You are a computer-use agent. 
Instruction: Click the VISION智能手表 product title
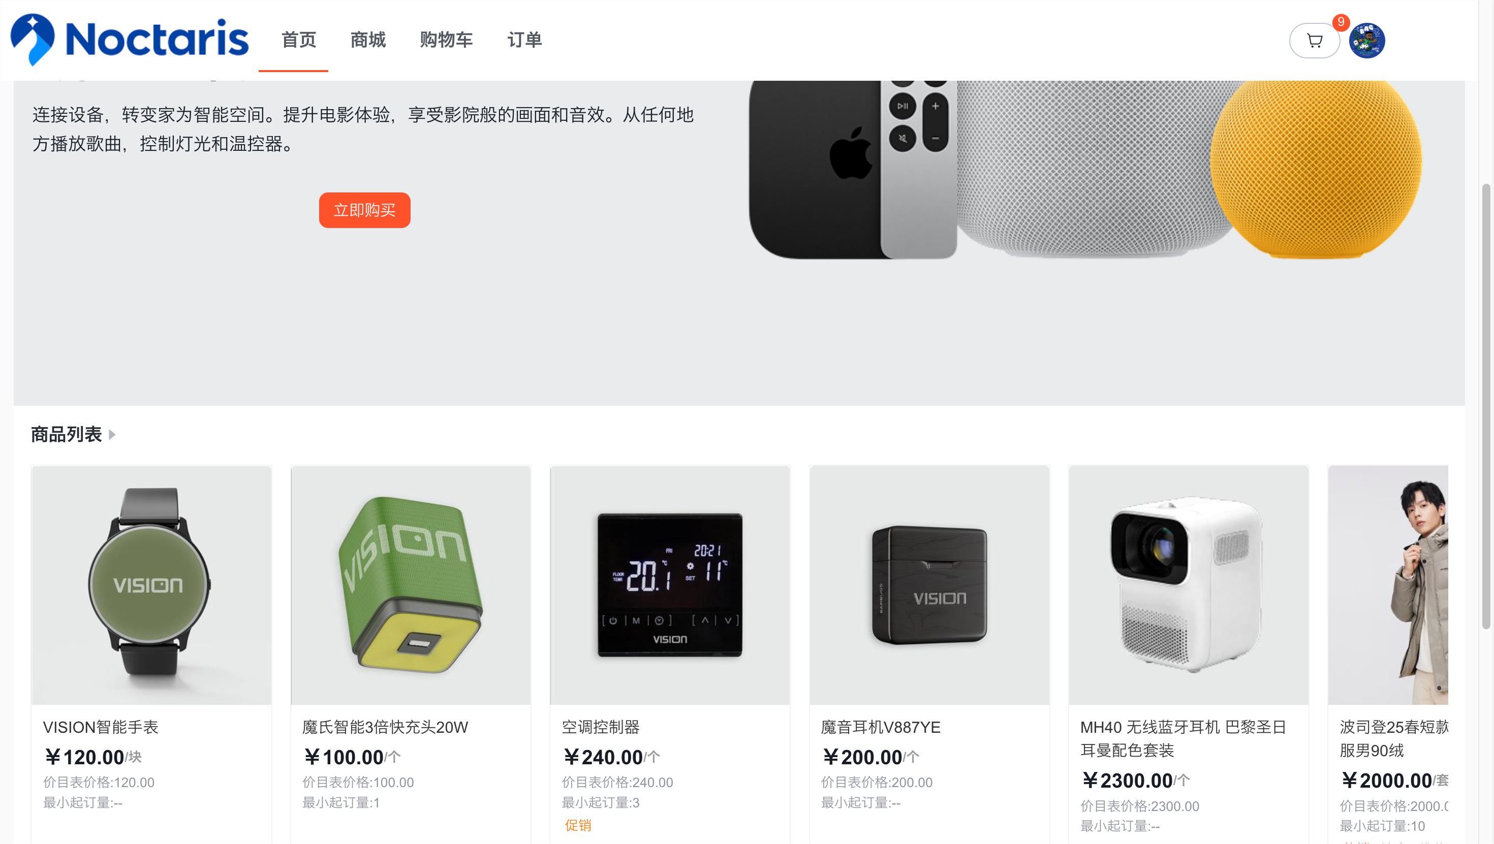tap(100, 727)
